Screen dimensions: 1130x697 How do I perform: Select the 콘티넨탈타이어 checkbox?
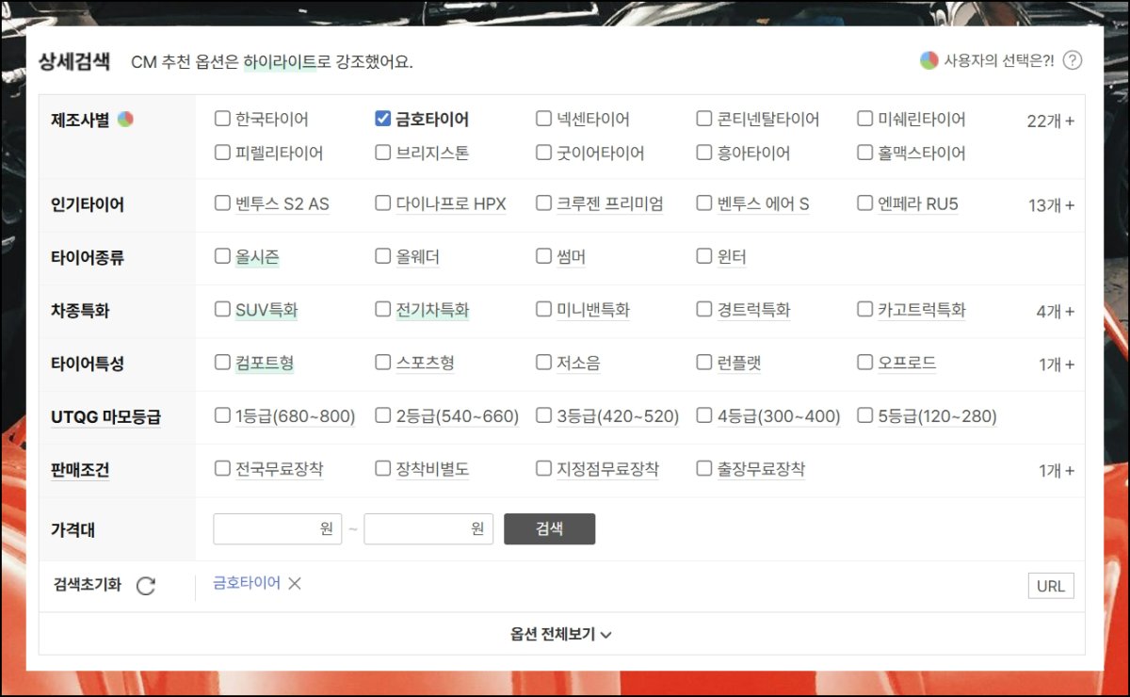coord(704,119)
